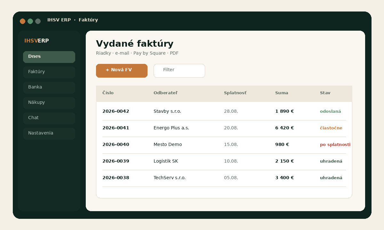Open invoice 2026-0042
Screen dimensions: 384x230
click(x=116, y=111)
